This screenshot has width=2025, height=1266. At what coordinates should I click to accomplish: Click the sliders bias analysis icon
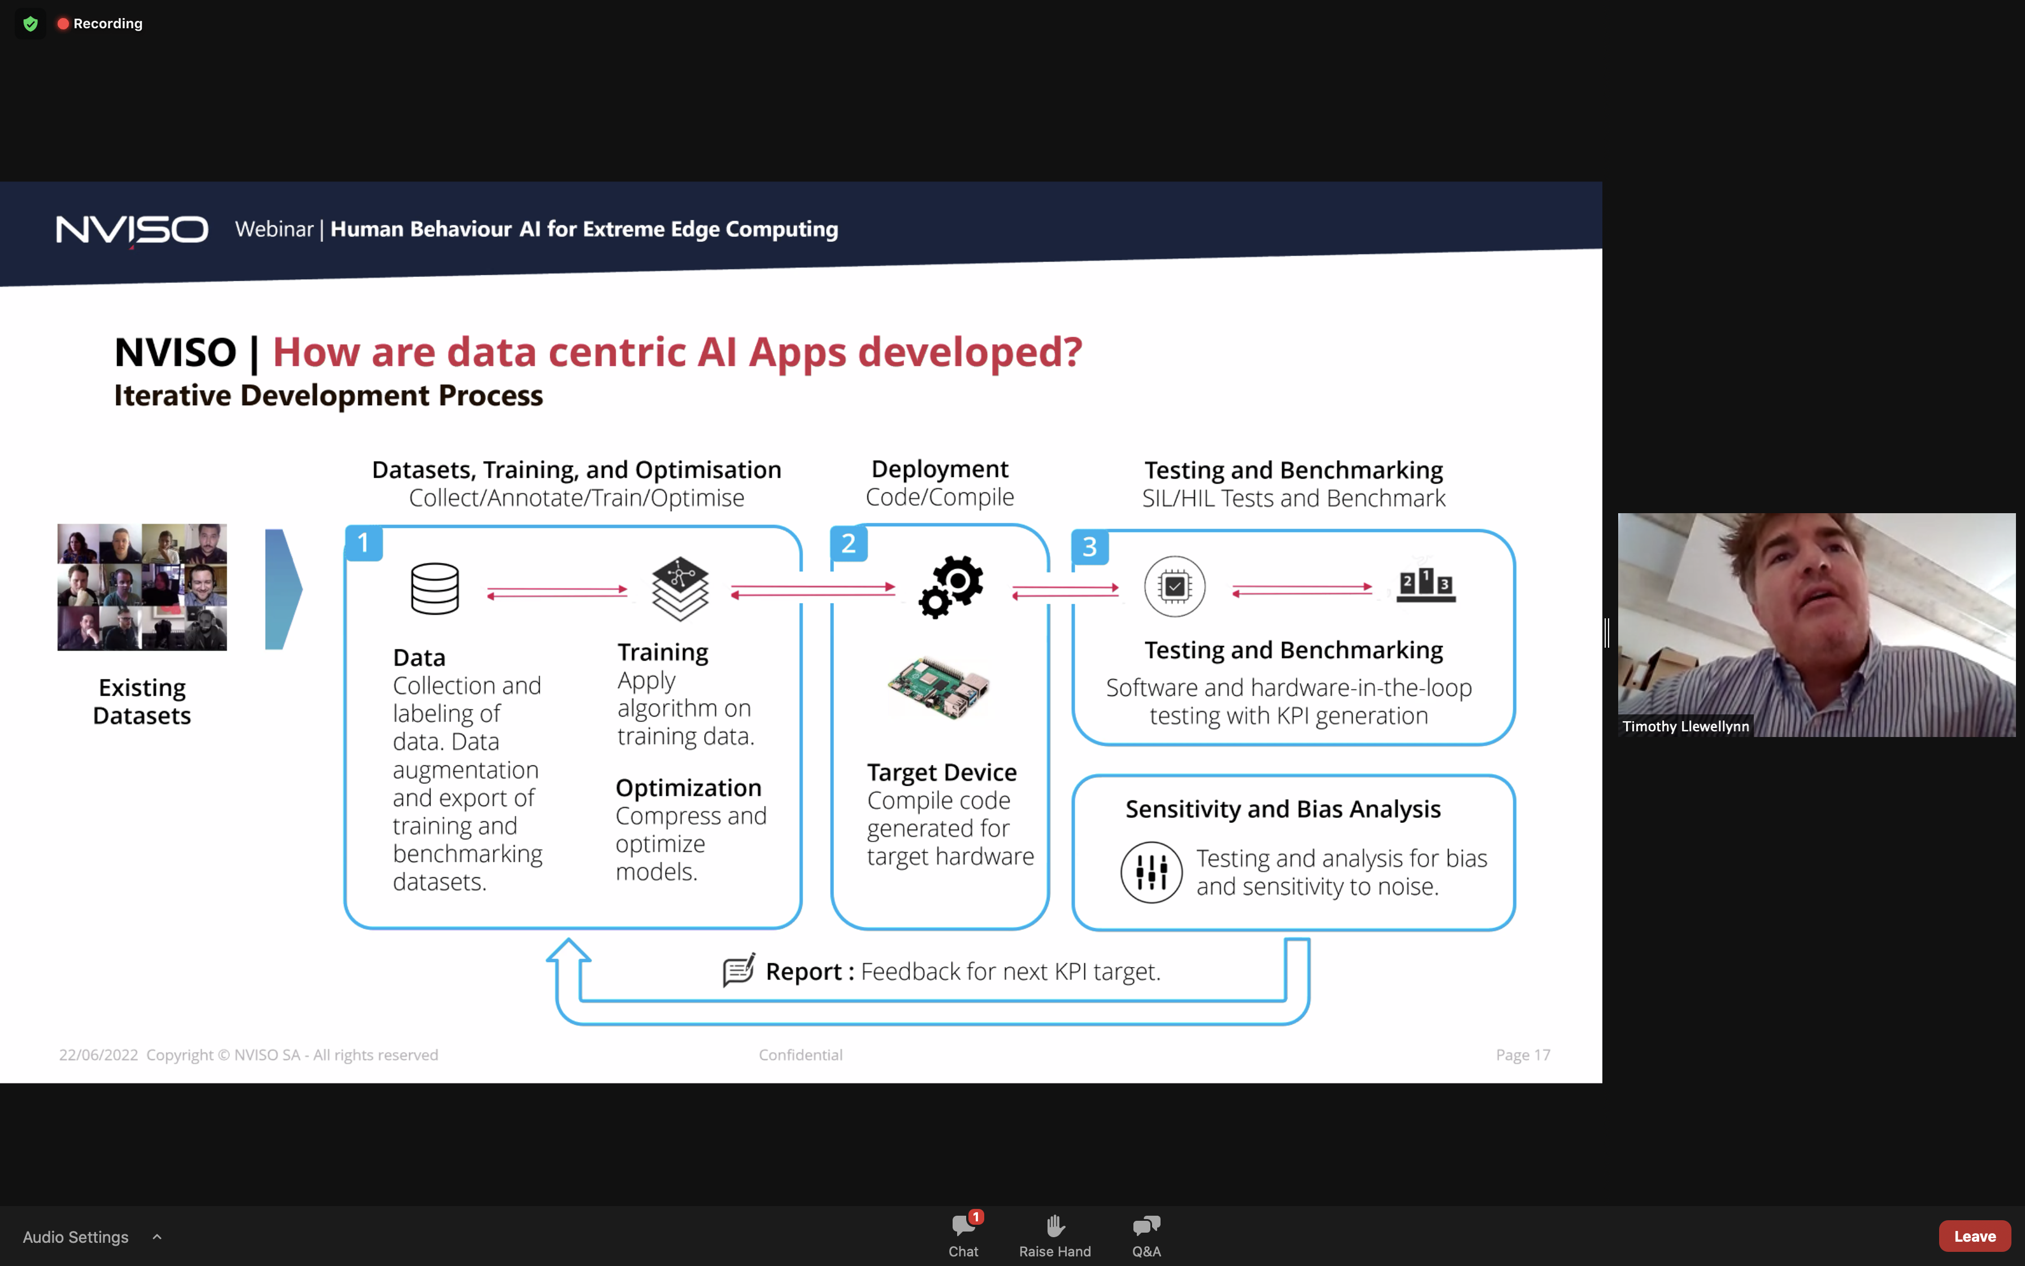click(x=1151, y=873)
